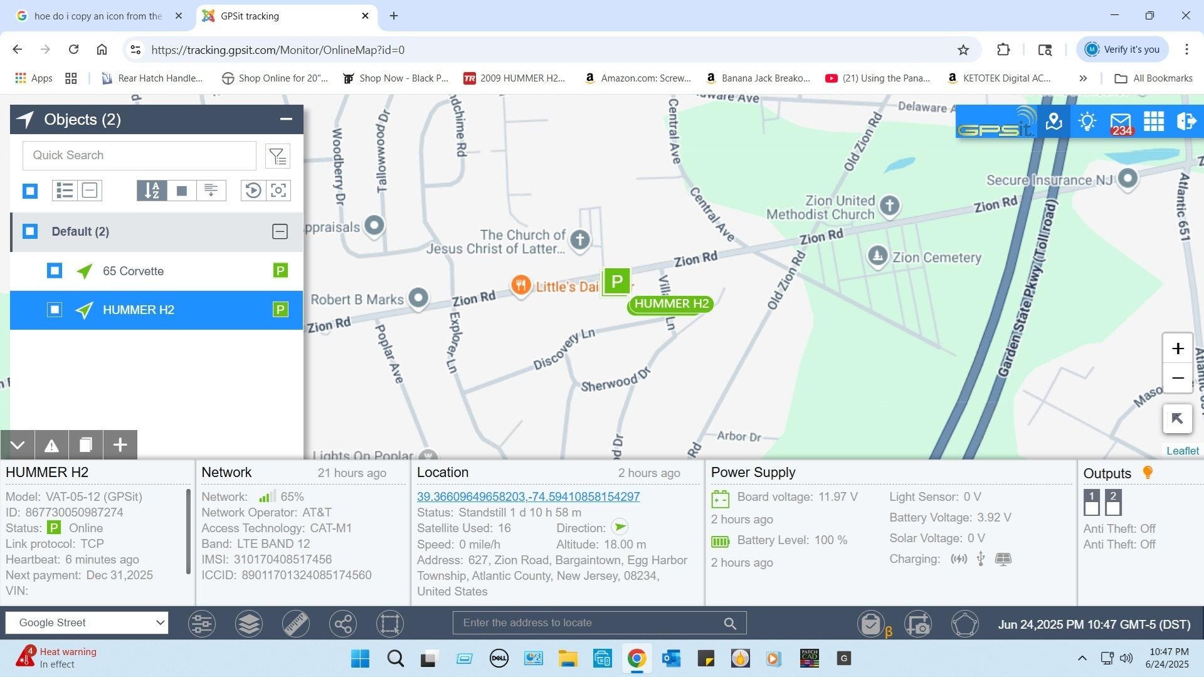Click the plus add object icon
The image size is (1204, 677).
(x=120, y=445)
